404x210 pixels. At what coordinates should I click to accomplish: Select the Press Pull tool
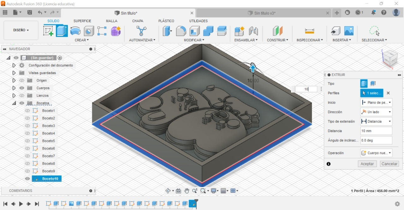(x=167, y=31)
